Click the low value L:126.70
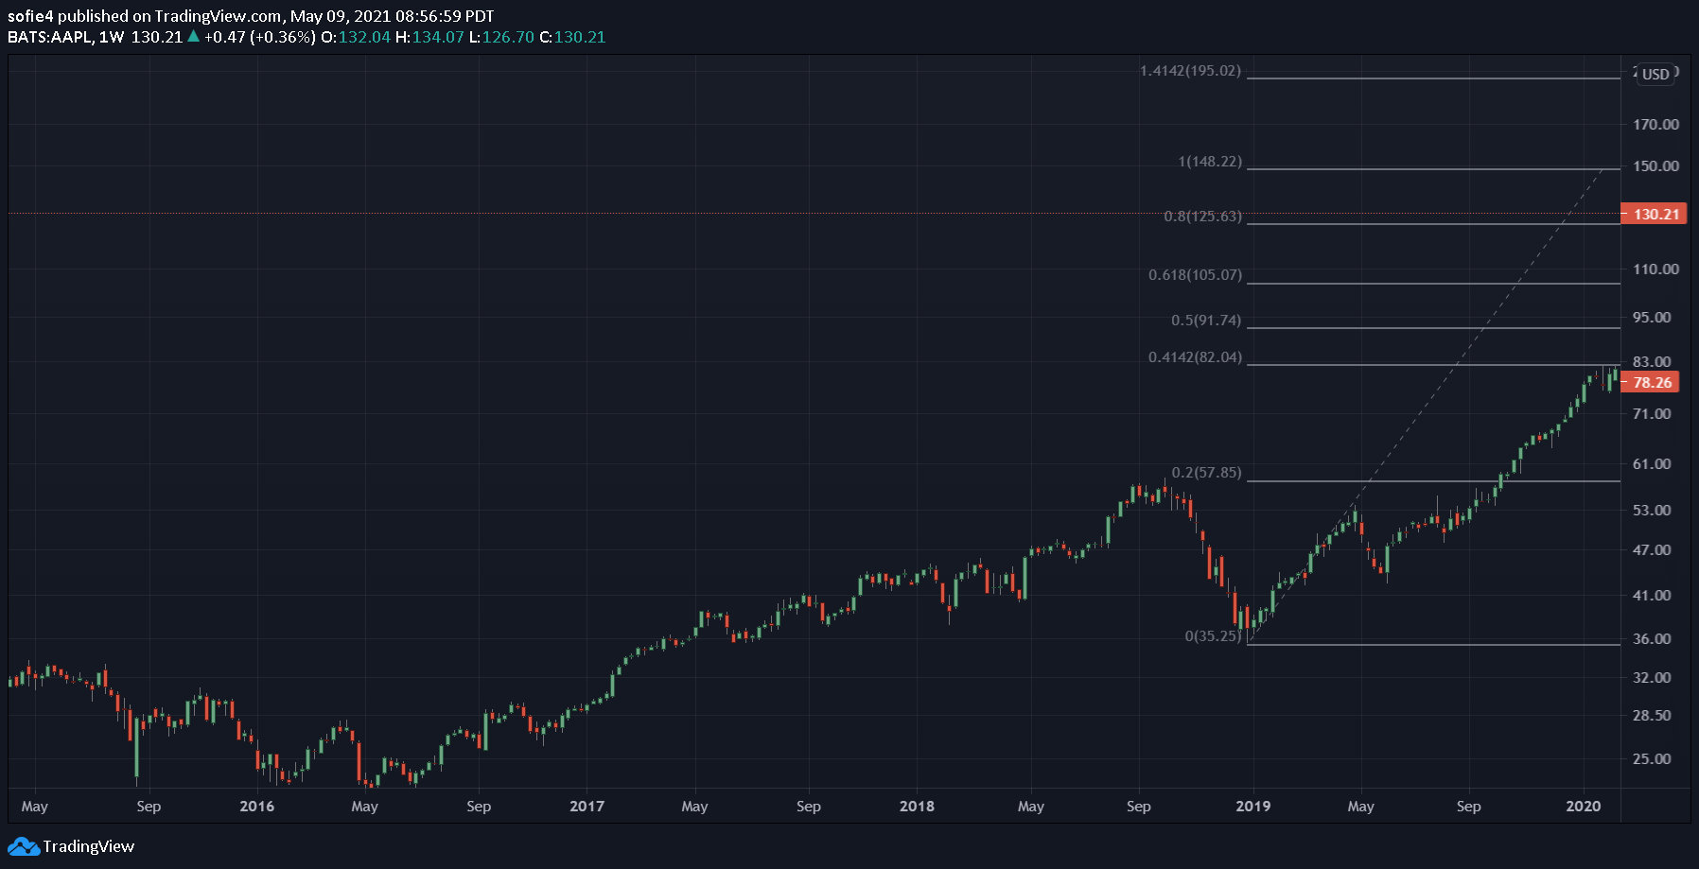Screen dimensions: 1699x869 [x=501, y=37]
